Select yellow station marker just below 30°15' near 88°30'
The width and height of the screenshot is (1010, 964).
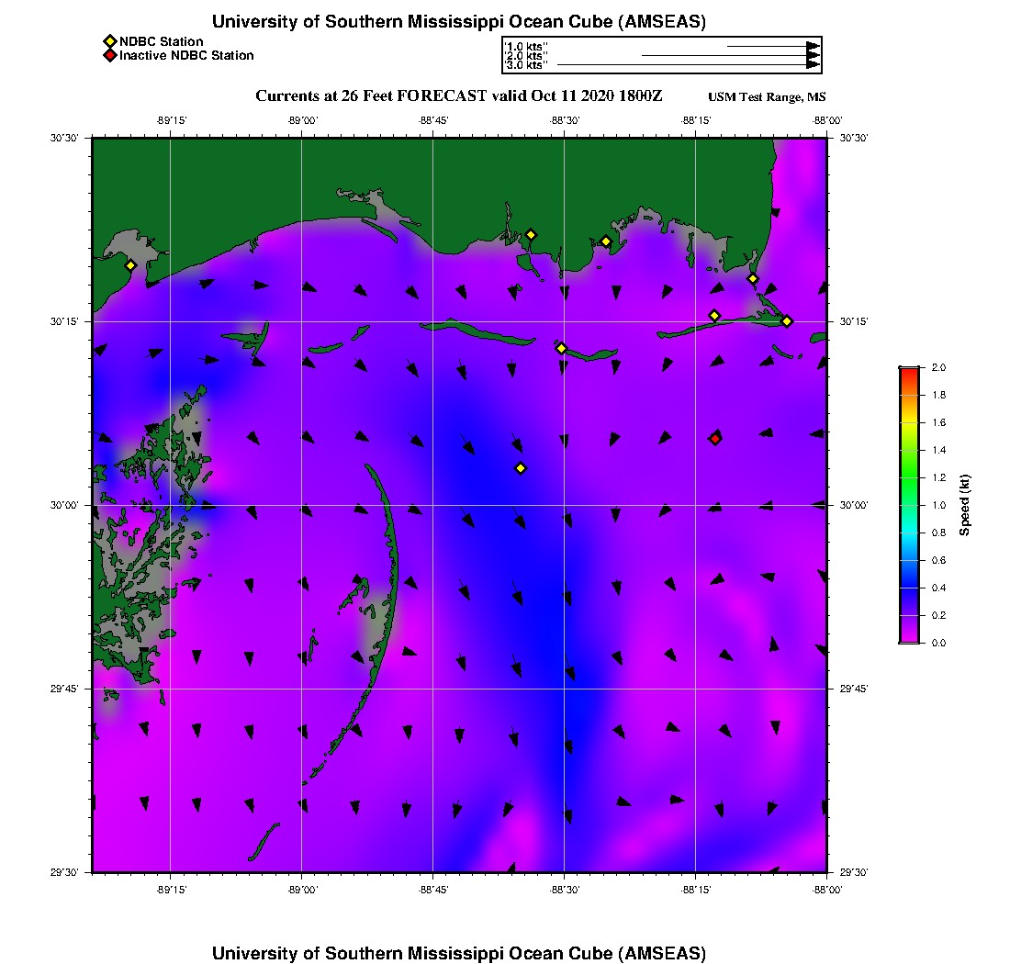(561, 348)
